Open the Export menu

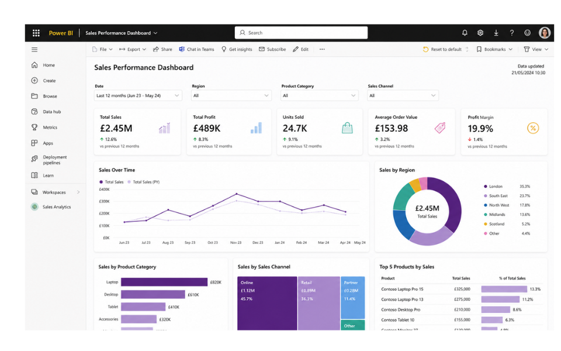133,49
